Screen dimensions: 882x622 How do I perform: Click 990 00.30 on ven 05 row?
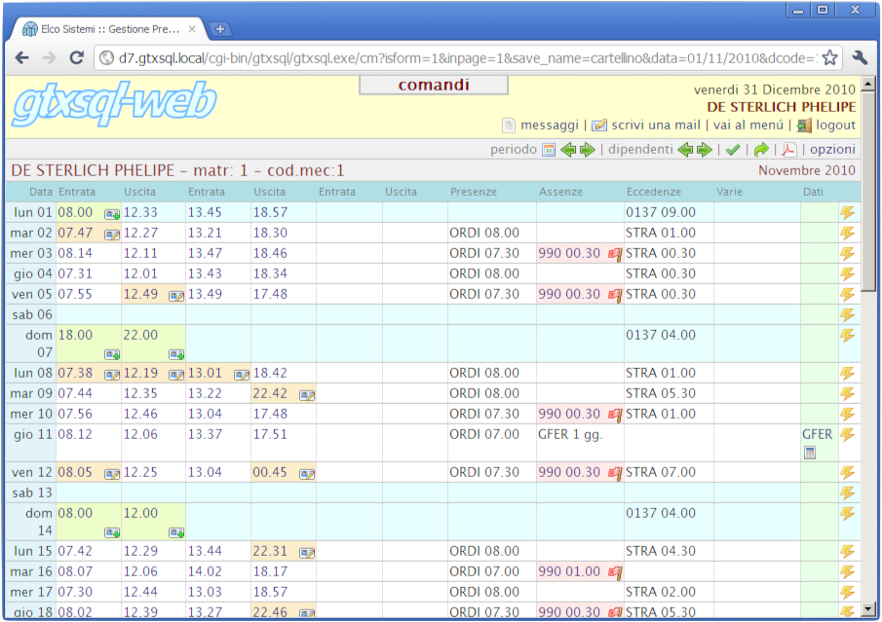point(569,294)
